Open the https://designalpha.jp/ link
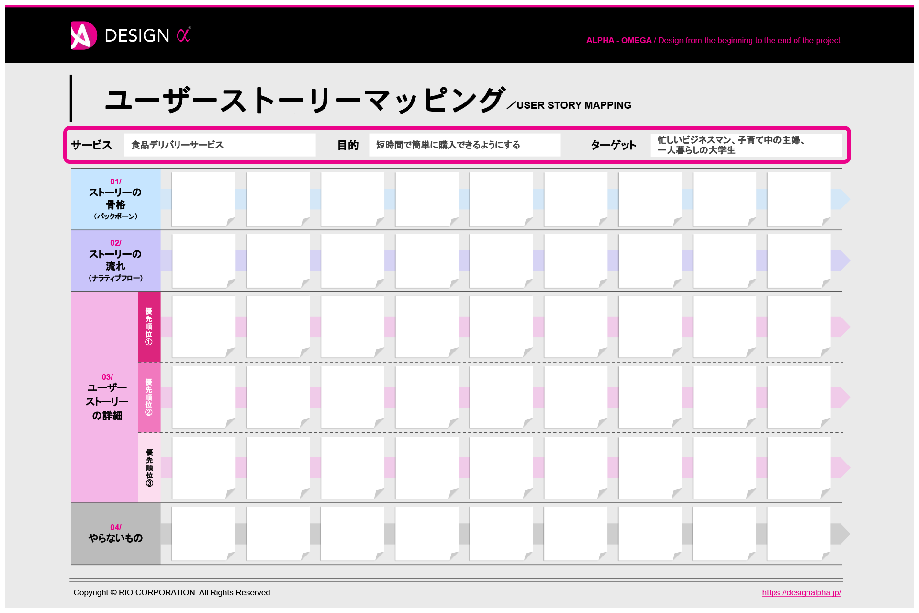919x613 pixels. pyautogui.click(x=802, y=592)
